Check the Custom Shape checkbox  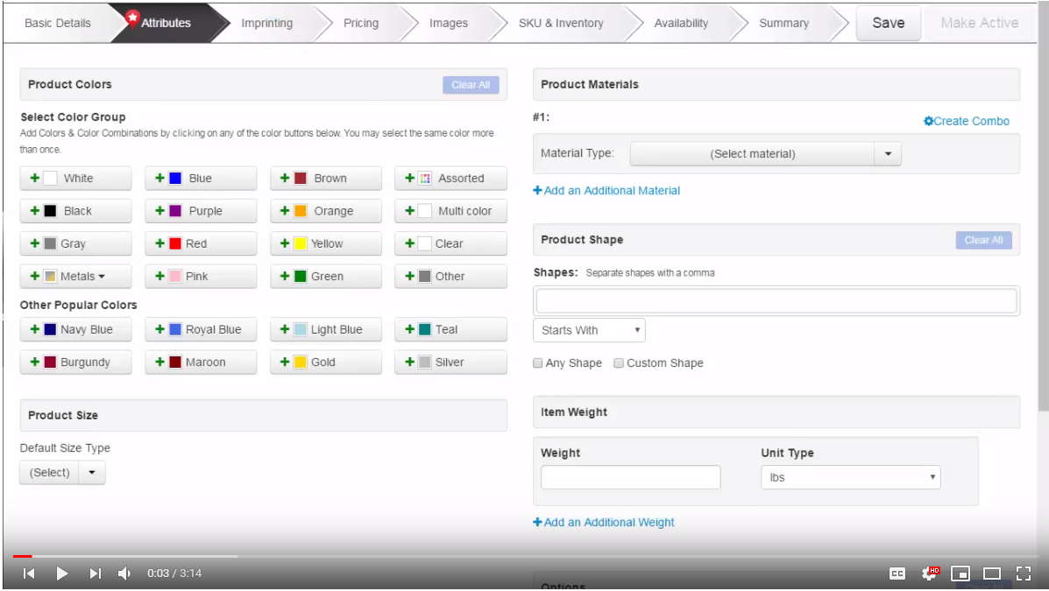pos(619,363)
